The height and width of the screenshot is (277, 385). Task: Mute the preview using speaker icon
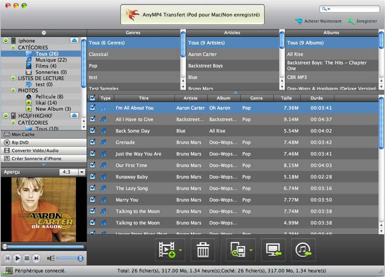[51, 258]
